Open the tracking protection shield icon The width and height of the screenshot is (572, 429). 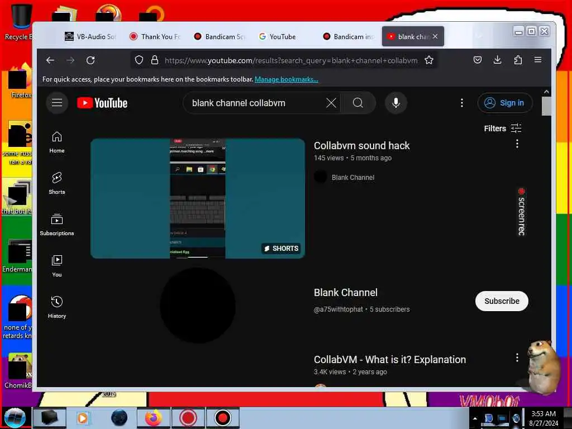139,60
